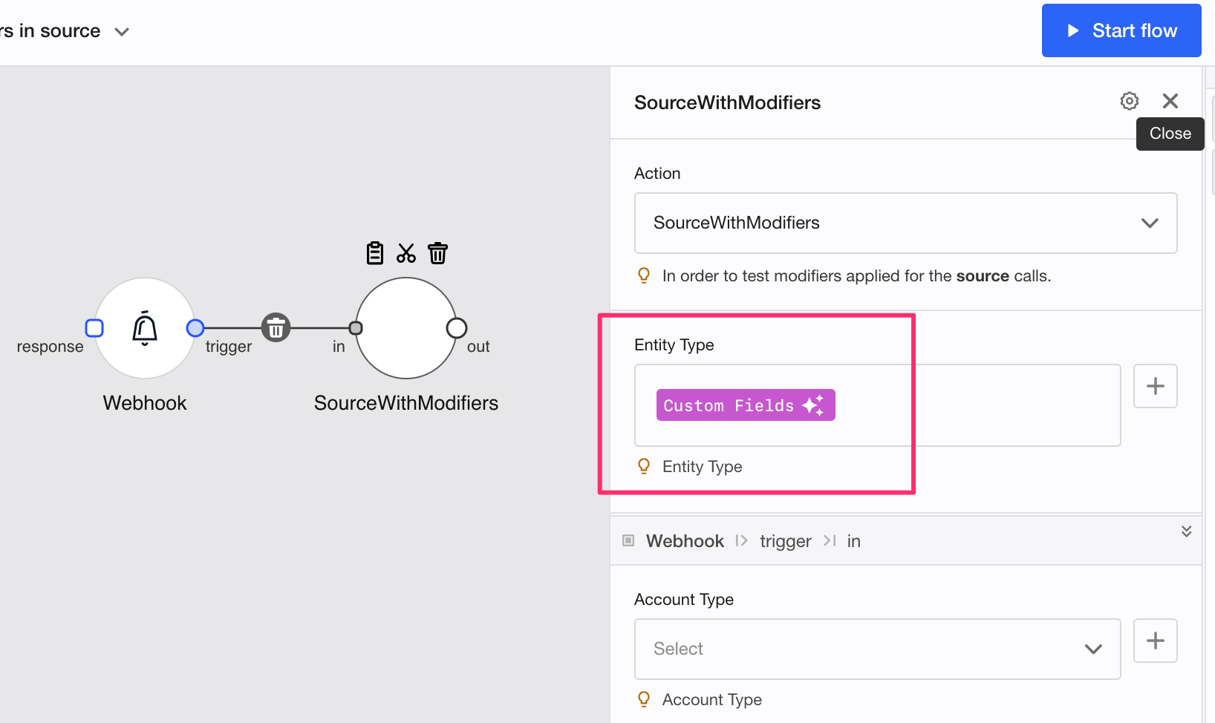Click the Webhook trigger output port
The width and height of the screenshot is (1215, 723).
[195, 327]
